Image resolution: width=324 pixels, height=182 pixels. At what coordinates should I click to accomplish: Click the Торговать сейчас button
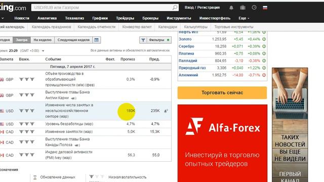[x=222, y=93]
